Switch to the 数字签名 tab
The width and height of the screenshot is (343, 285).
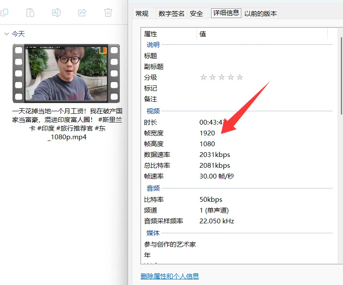point(171,14)
